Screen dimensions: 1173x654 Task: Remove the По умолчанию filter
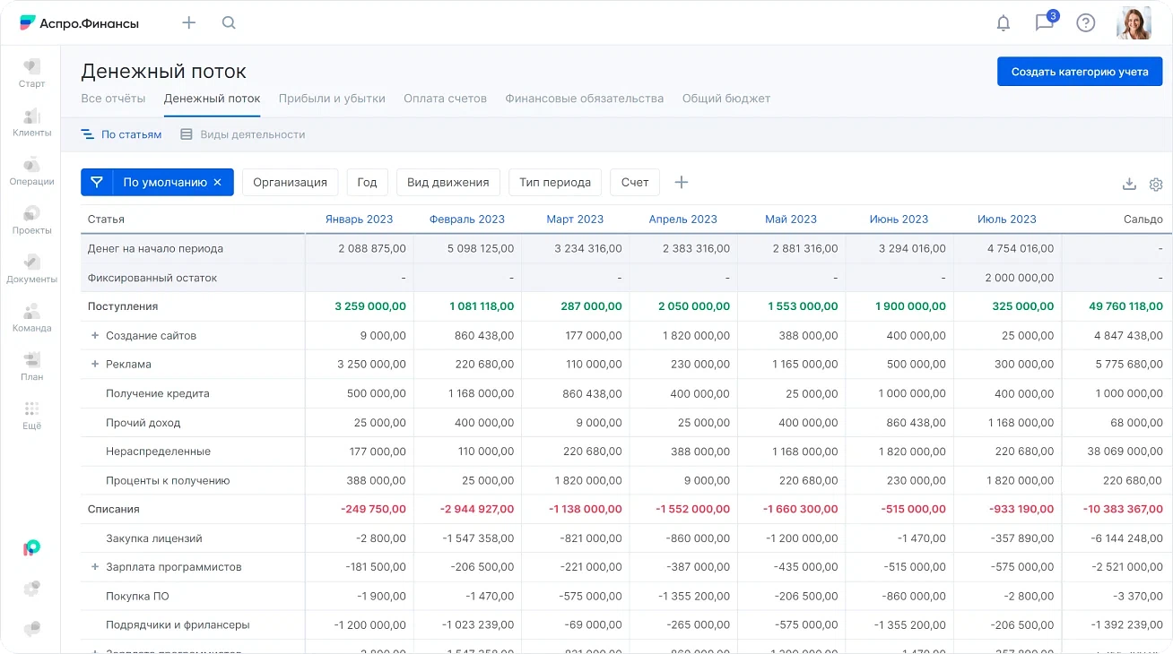point(217,182)
